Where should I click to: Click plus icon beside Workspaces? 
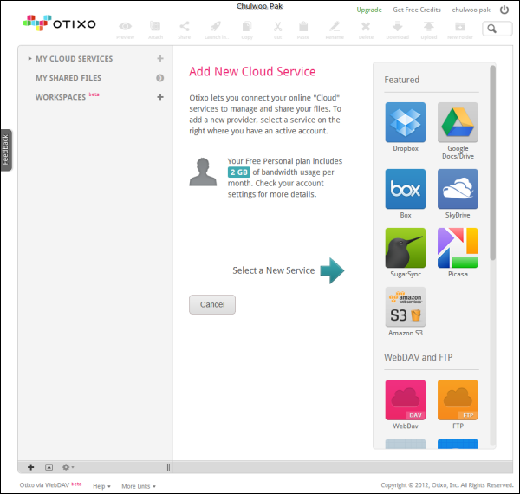click(x=160, y=97)
